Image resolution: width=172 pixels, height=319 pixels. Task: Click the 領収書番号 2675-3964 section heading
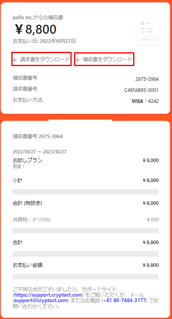(38, 136)
